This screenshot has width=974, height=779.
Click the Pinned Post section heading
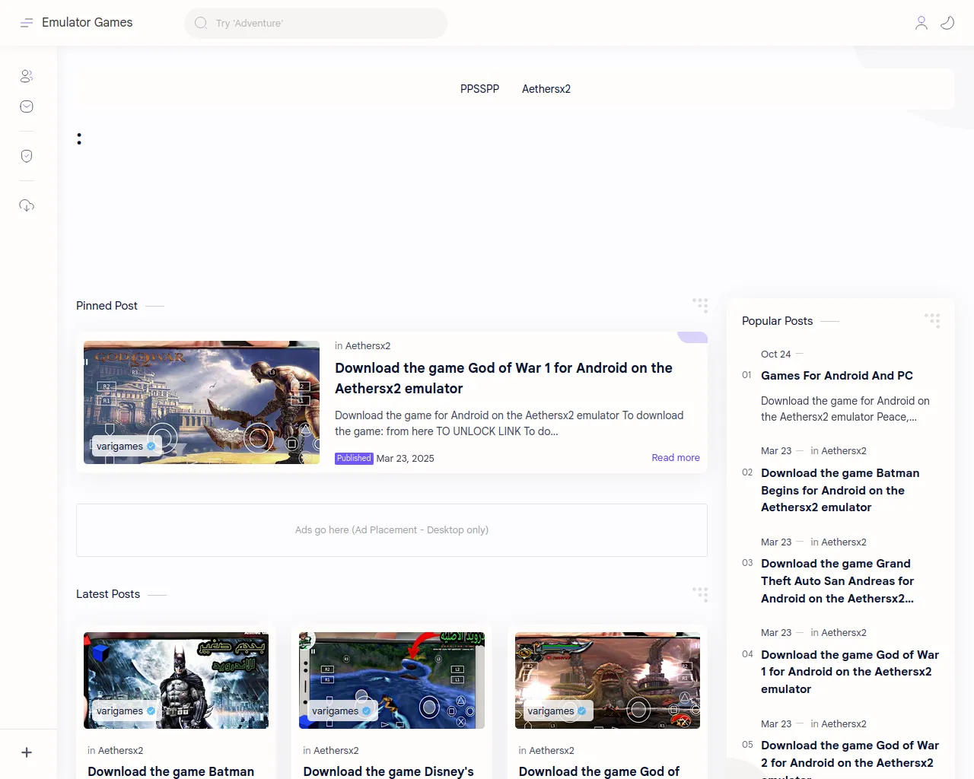[107, 306]
